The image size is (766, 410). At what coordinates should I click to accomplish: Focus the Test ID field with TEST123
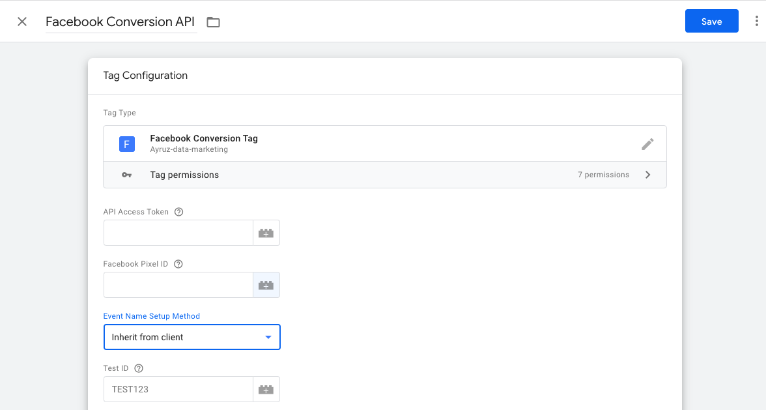coord(178,390)
